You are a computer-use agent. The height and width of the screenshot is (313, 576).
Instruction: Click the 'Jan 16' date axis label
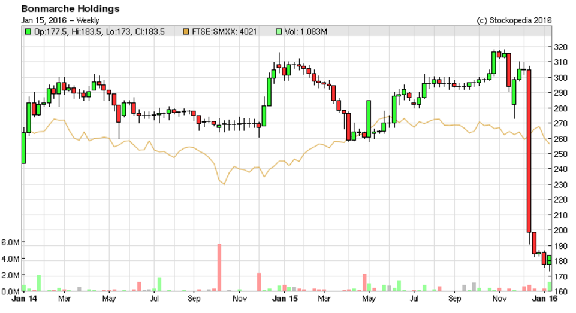[544, 299]
